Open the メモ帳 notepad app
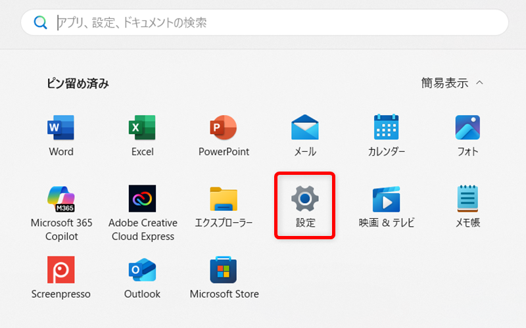The width and height of the screenshot is (526, 328). click(x=467, y=199)
